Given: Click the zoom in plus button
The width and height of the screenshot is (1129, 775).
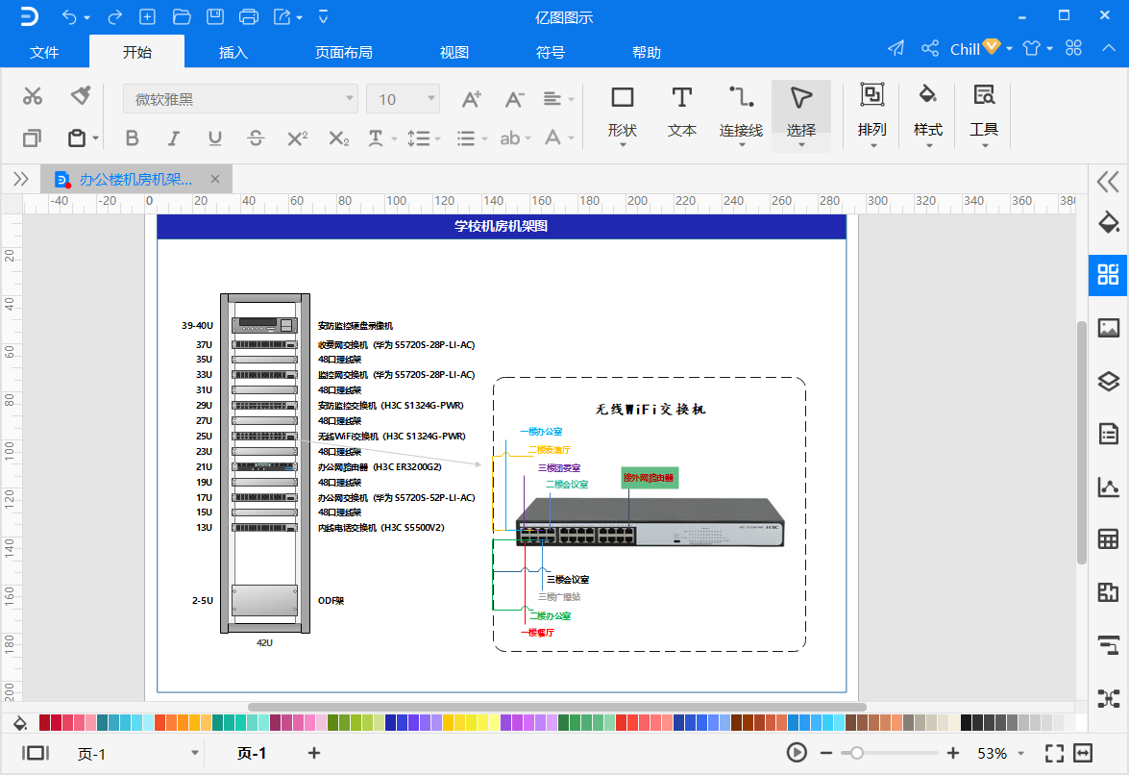Looking at the screenshot, I should click(953, 754).
